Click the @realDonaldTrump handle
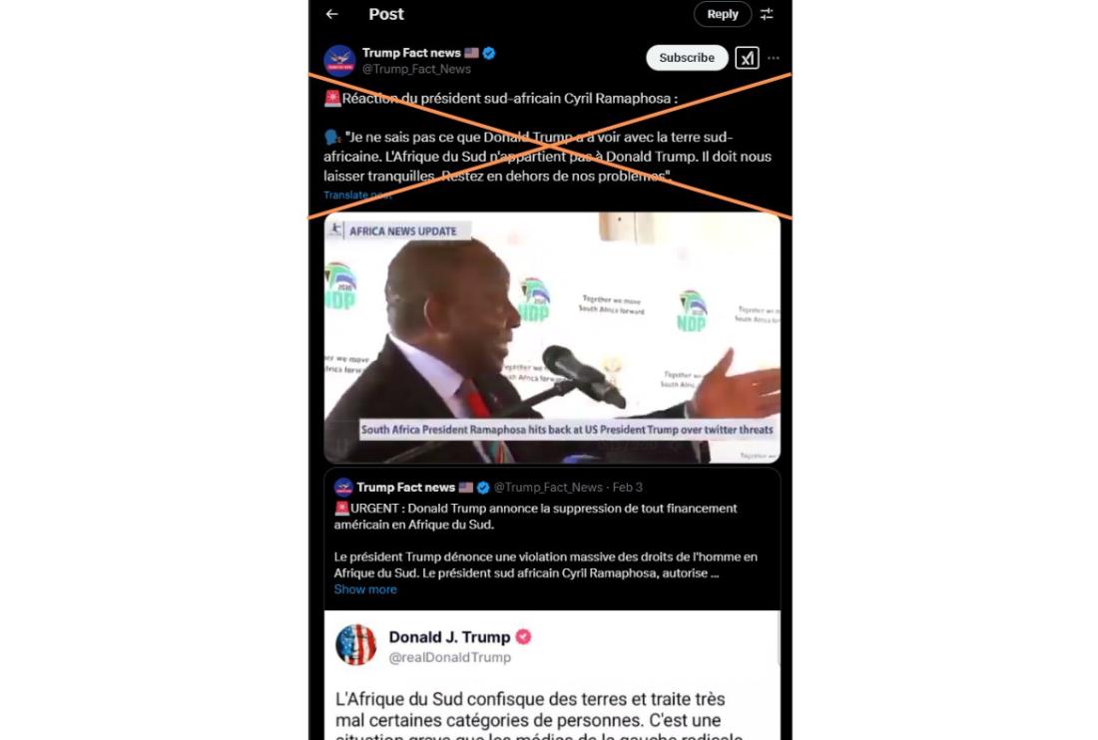 450,657
